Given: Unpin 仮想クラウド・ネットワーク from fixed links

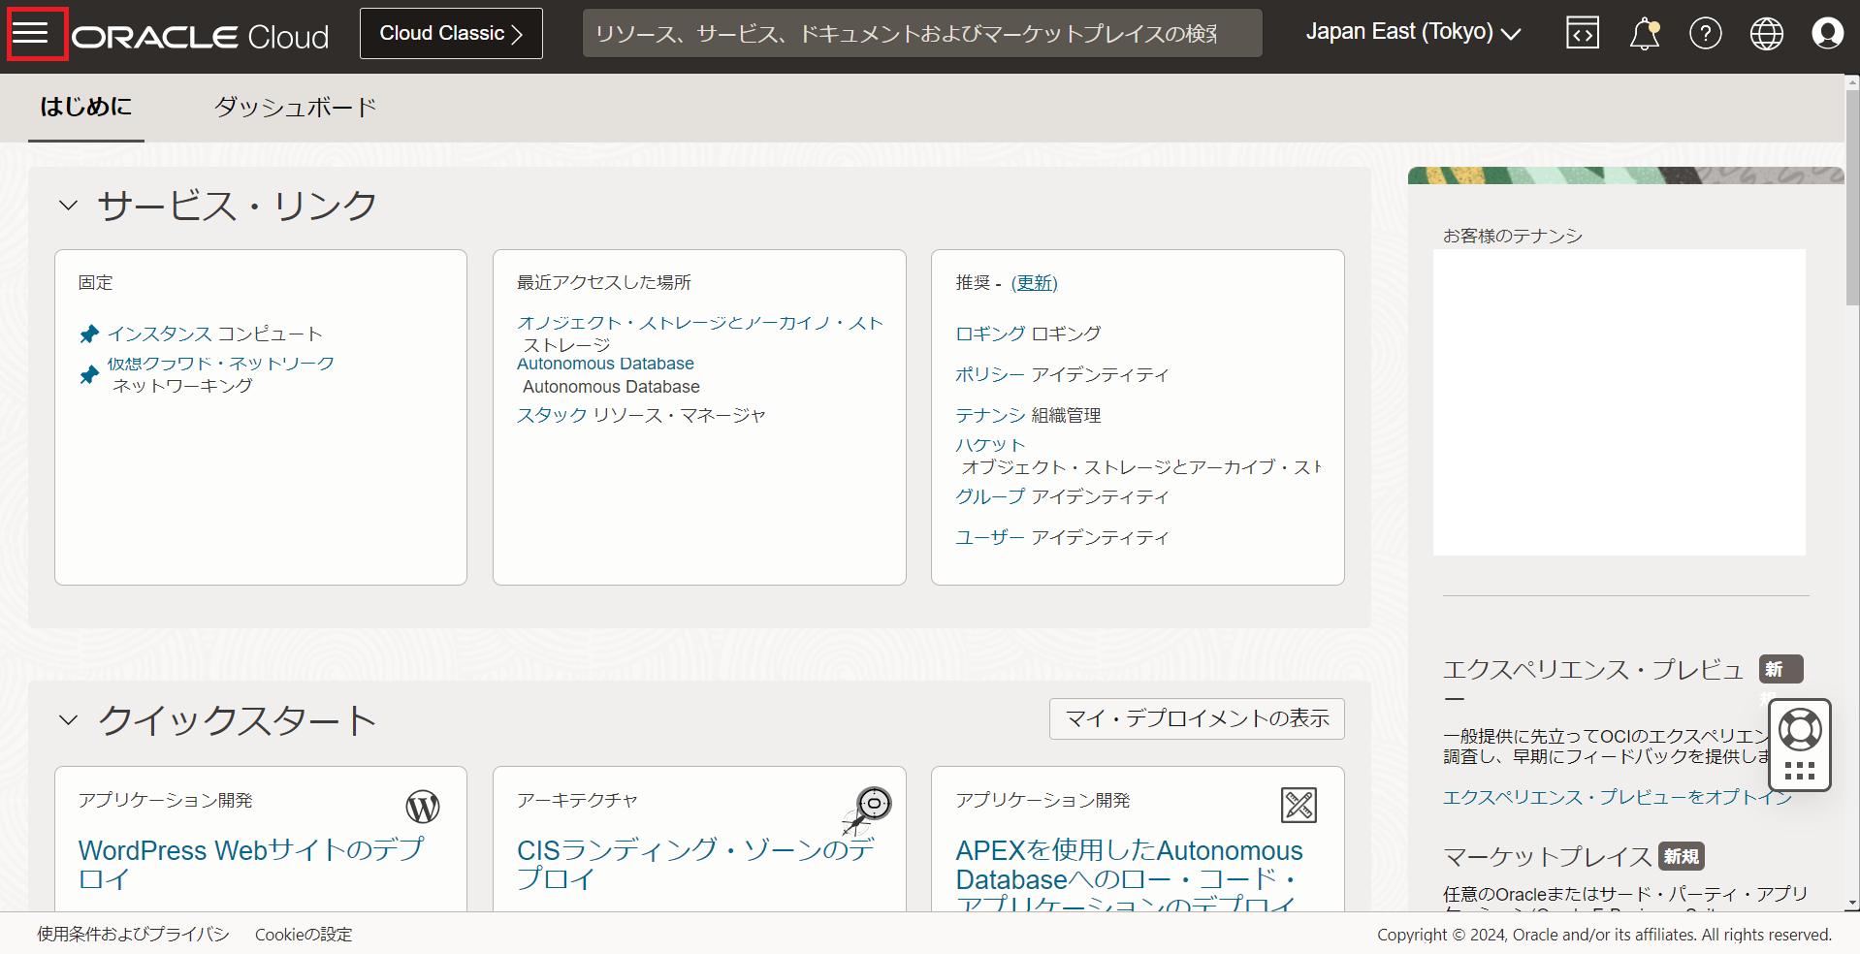Looking at the screenshot, I should tap(88, 373).
